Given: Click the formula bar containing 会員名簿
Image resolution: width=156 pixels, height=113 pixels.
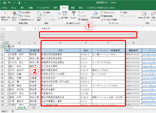Looking at the screenshot, I should point(97,29).
